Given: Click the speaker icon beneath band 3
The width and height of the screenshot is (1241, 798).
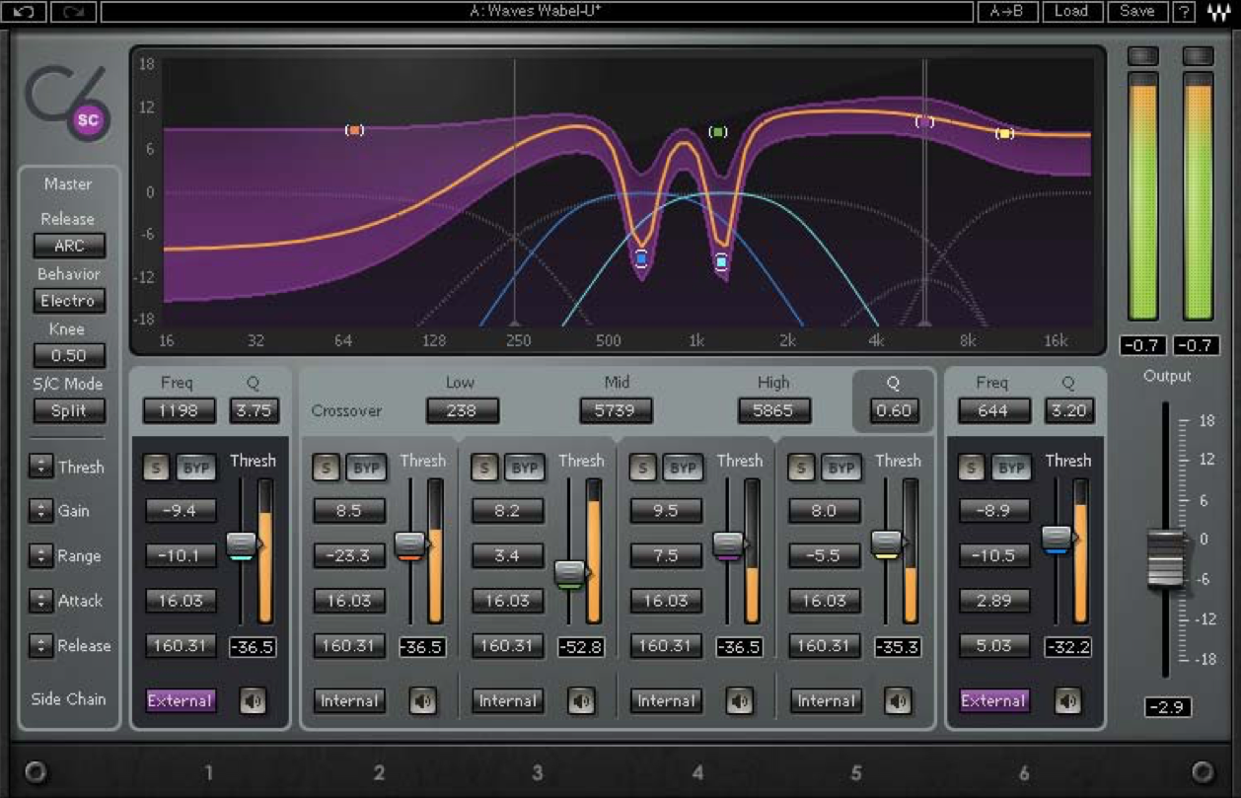Looking at the screenshot, I should [x=580, y=700].
